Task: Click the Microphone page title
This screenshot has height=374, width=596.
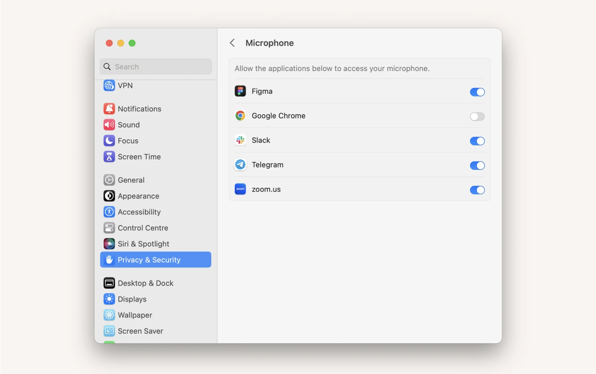Action: (x=270, y=43)
